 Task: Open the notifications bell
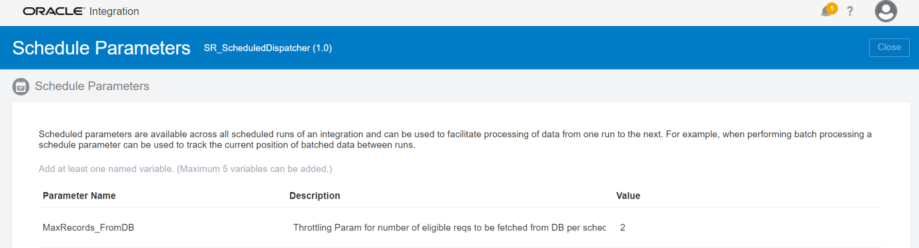coord(826,12)
